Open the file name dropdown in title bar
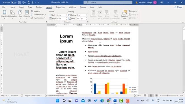The height and width of the screenshot is (104, 185). (72, 2)
